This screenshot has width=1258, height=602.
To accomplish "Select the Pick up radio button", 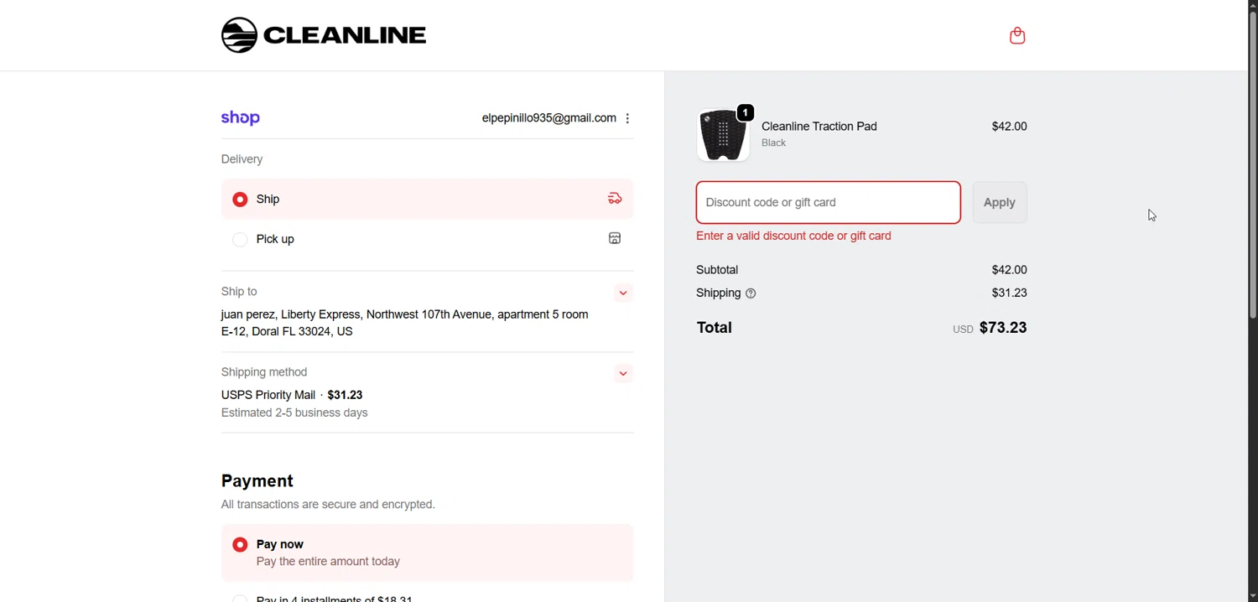I will (240, 240).
